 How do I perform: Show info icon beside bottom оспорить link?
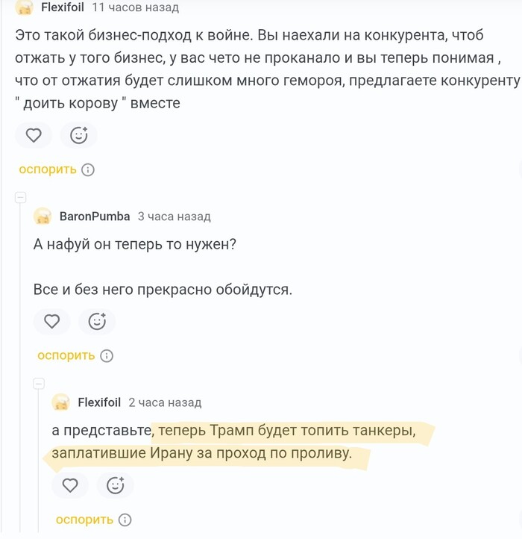click(125, 520)
